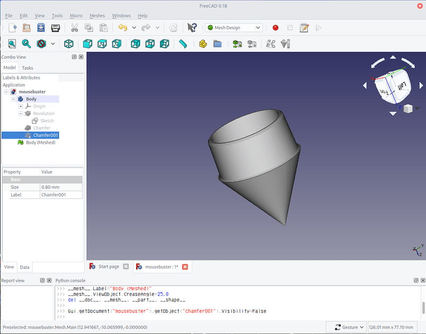
Task: Switch to the top view
Action: click(x=102, y=44)
